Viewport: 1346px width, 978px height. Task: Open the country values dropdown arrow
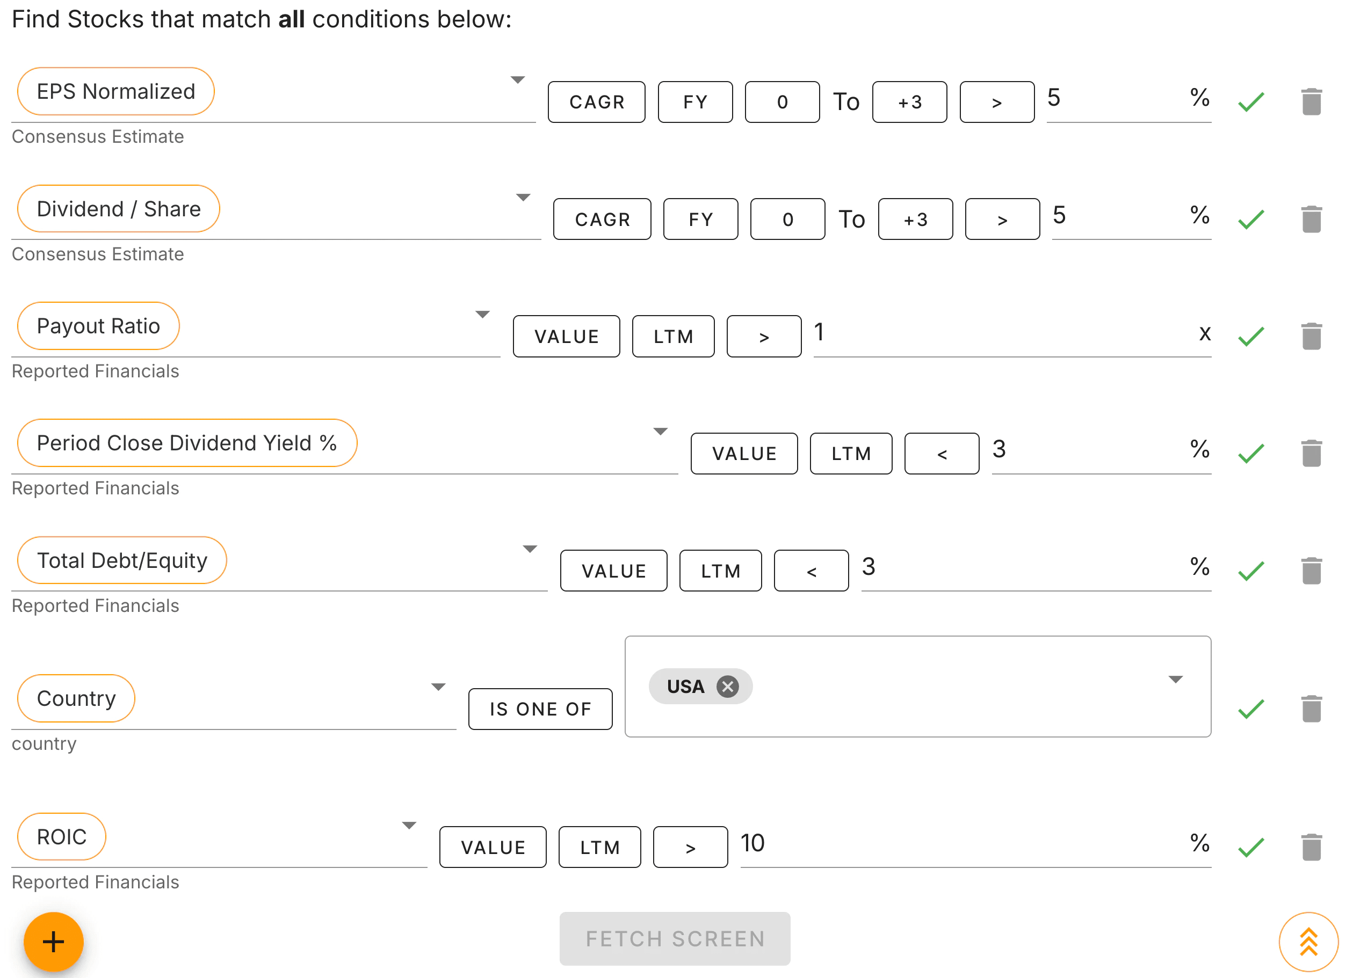(x=1175, y=679)
